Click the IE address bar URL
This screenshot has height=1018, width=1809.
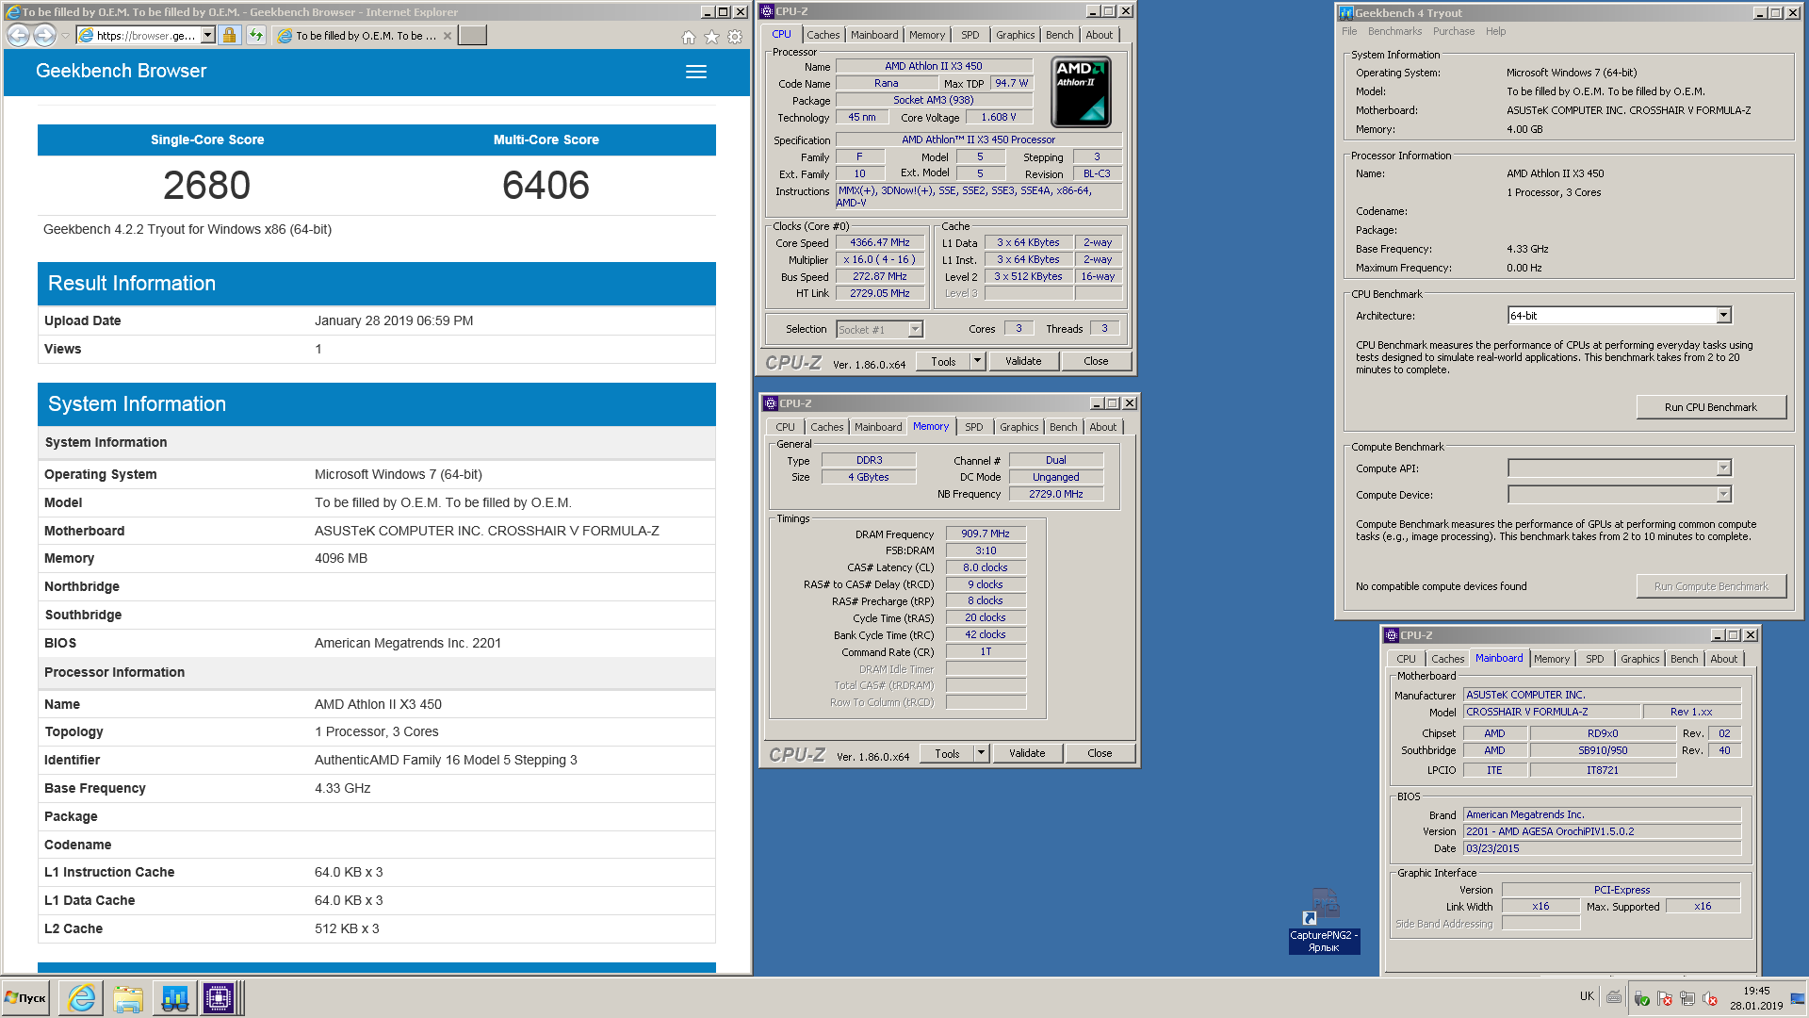[146, 36]
